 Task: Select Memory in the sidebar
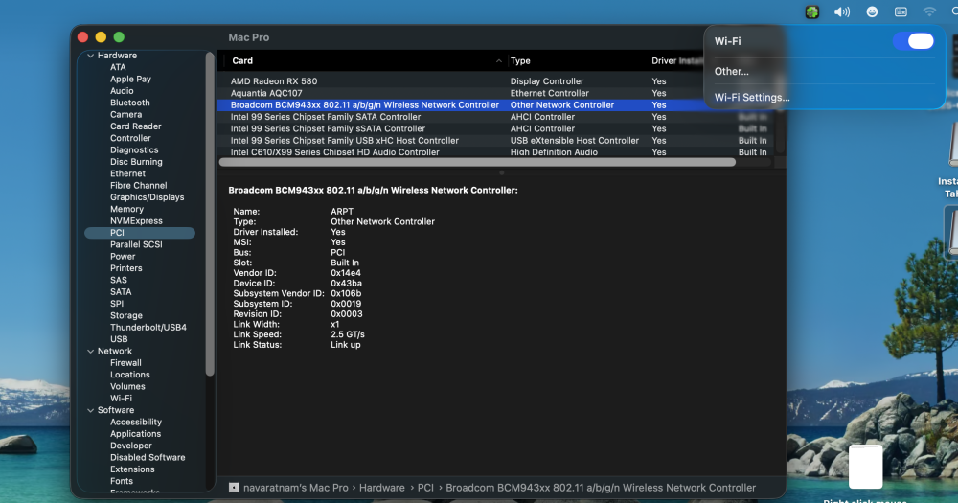pyautogui.click(x=126, y=209)
